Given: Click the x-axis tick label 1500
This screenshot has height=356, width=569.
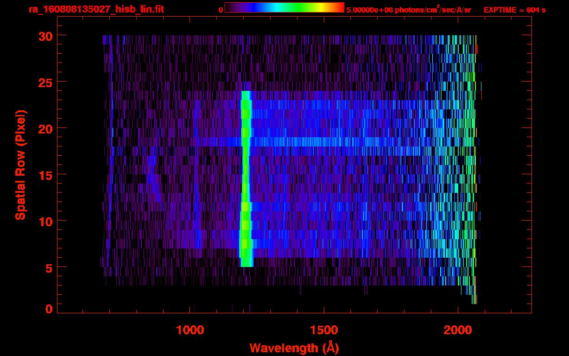Looking at the screenshot, I should 324,330.
